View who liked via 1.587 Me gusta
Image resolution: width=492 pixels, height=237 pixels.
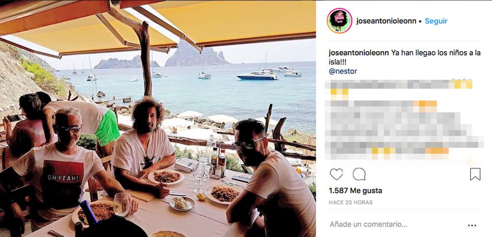point(356,191)
